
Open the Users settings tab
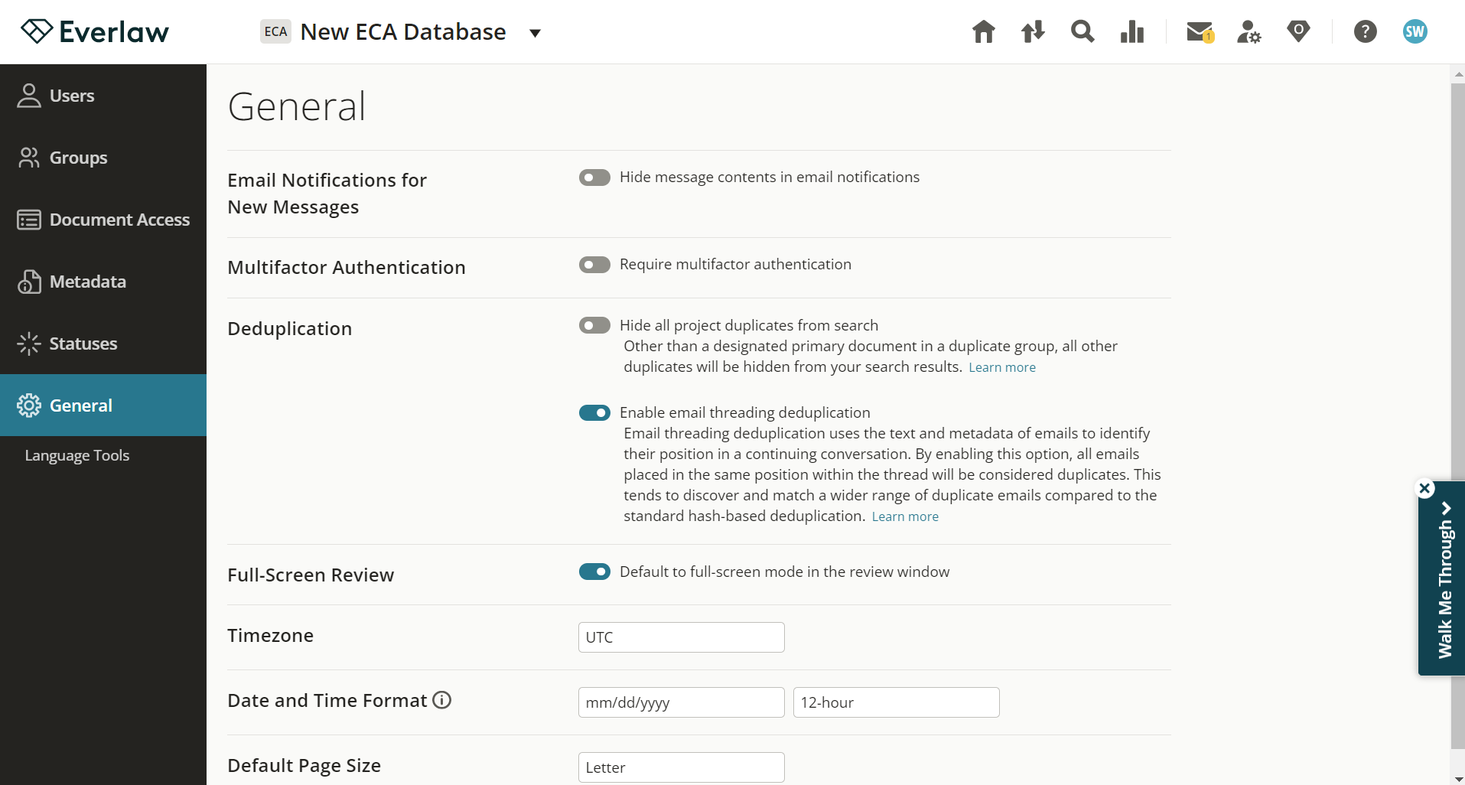(103, 96)
